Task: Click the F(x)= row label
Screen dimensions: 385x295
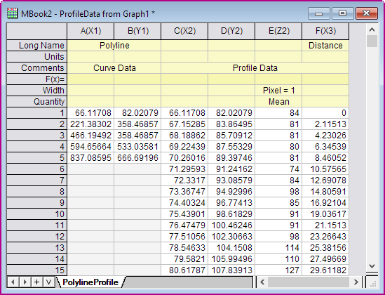Action: [37, 79]
